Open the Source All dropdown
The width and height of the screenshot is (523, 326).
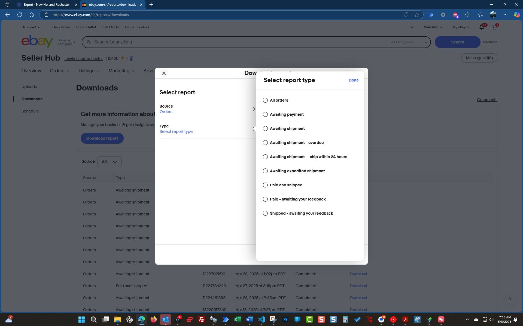coord(109,162)
